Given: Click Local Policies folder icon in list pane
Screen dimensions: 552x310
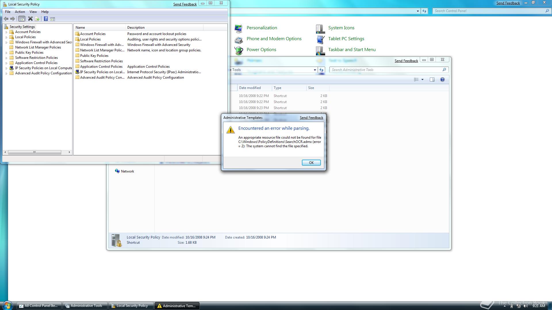Looking at the screenshot, I should [77, 39].
